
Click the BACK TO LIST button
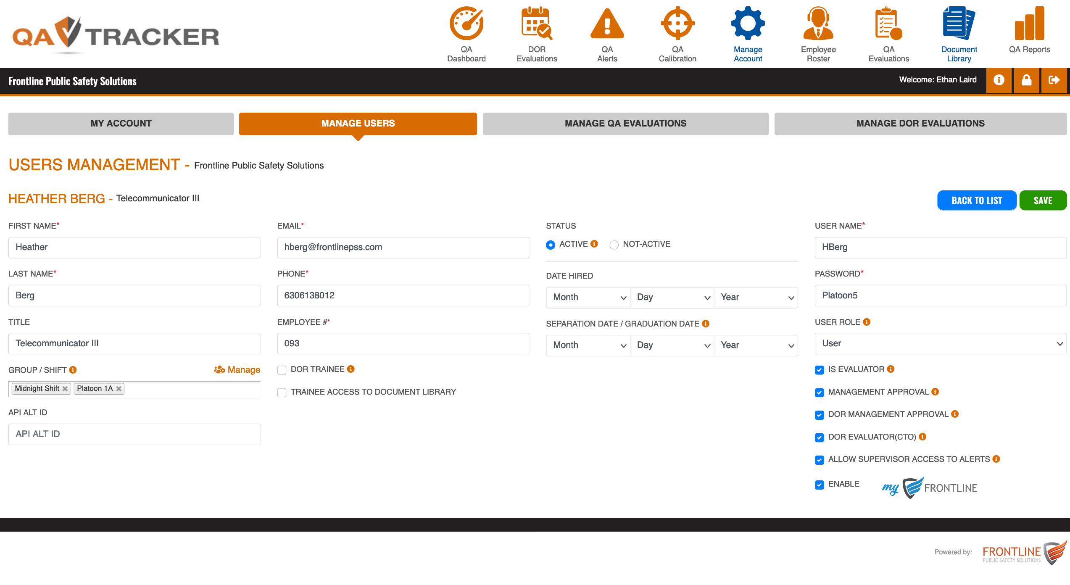977,200
